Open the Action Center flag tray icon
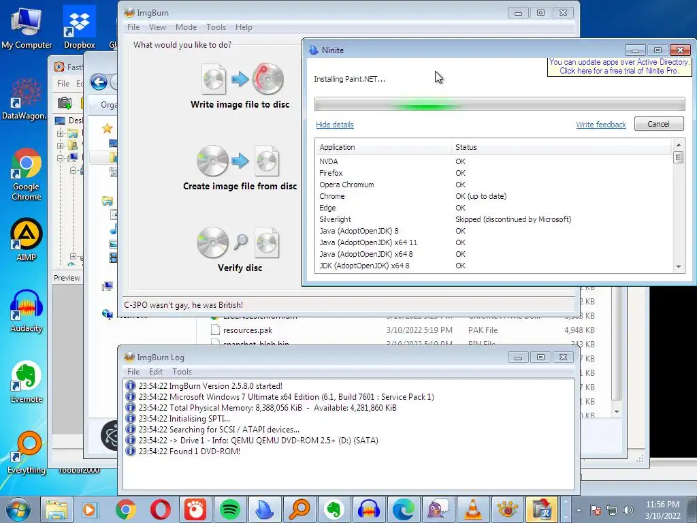Viewport: 697px width, 523px height. point(596,510)
